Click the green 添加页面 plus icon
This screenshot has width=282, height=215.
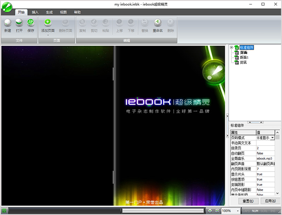[x=48, y=22]
